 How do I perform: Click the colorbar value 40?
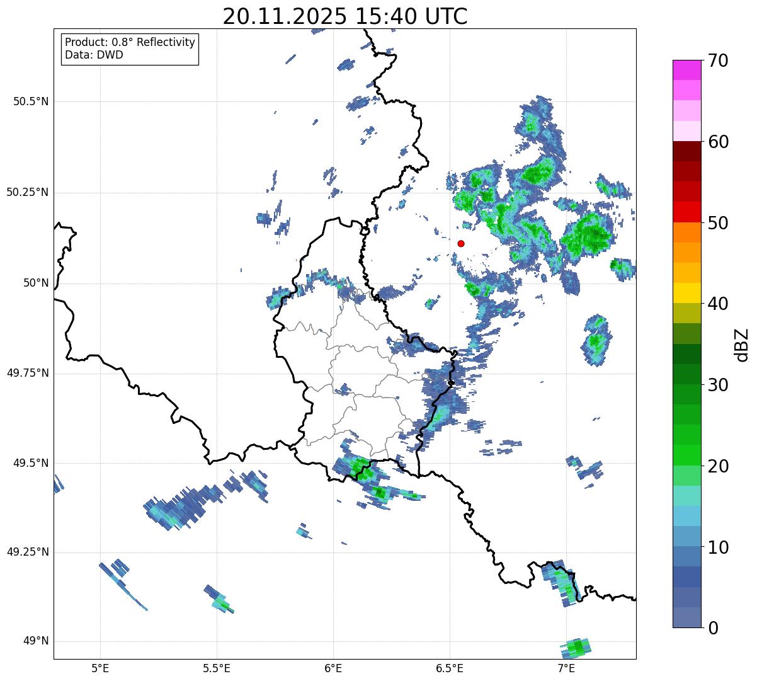(x=718, y=304)
